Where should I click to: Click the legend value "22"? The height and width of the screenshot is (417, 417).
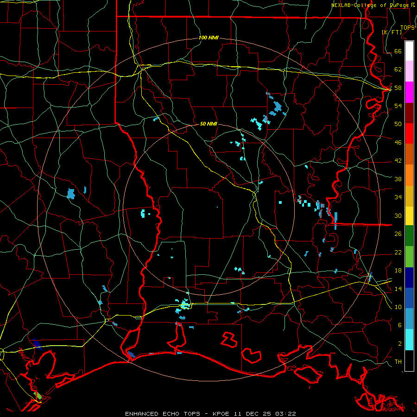click(x=398, y=253)
